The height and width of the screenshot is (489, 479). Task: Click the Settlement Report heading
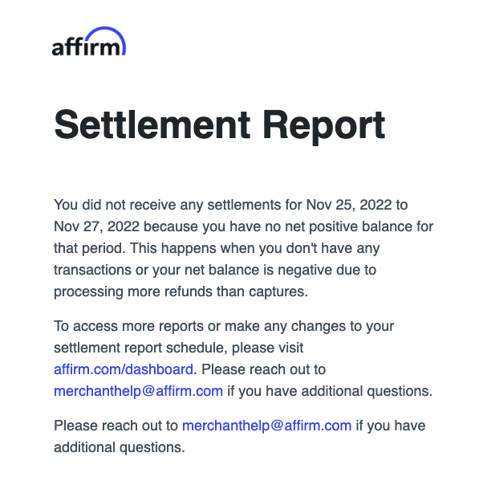(220, 125)
